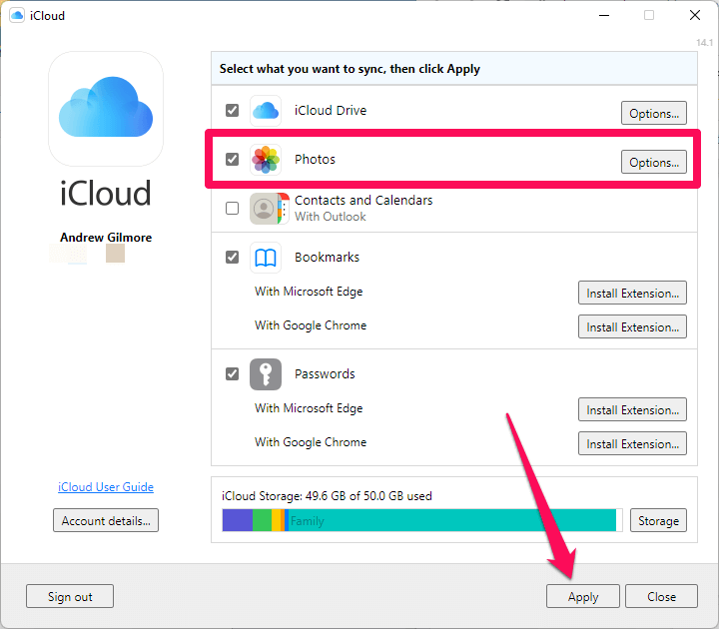Click the Passwords key icon
The image size is (719, 629).
click(x=266, y=374)
